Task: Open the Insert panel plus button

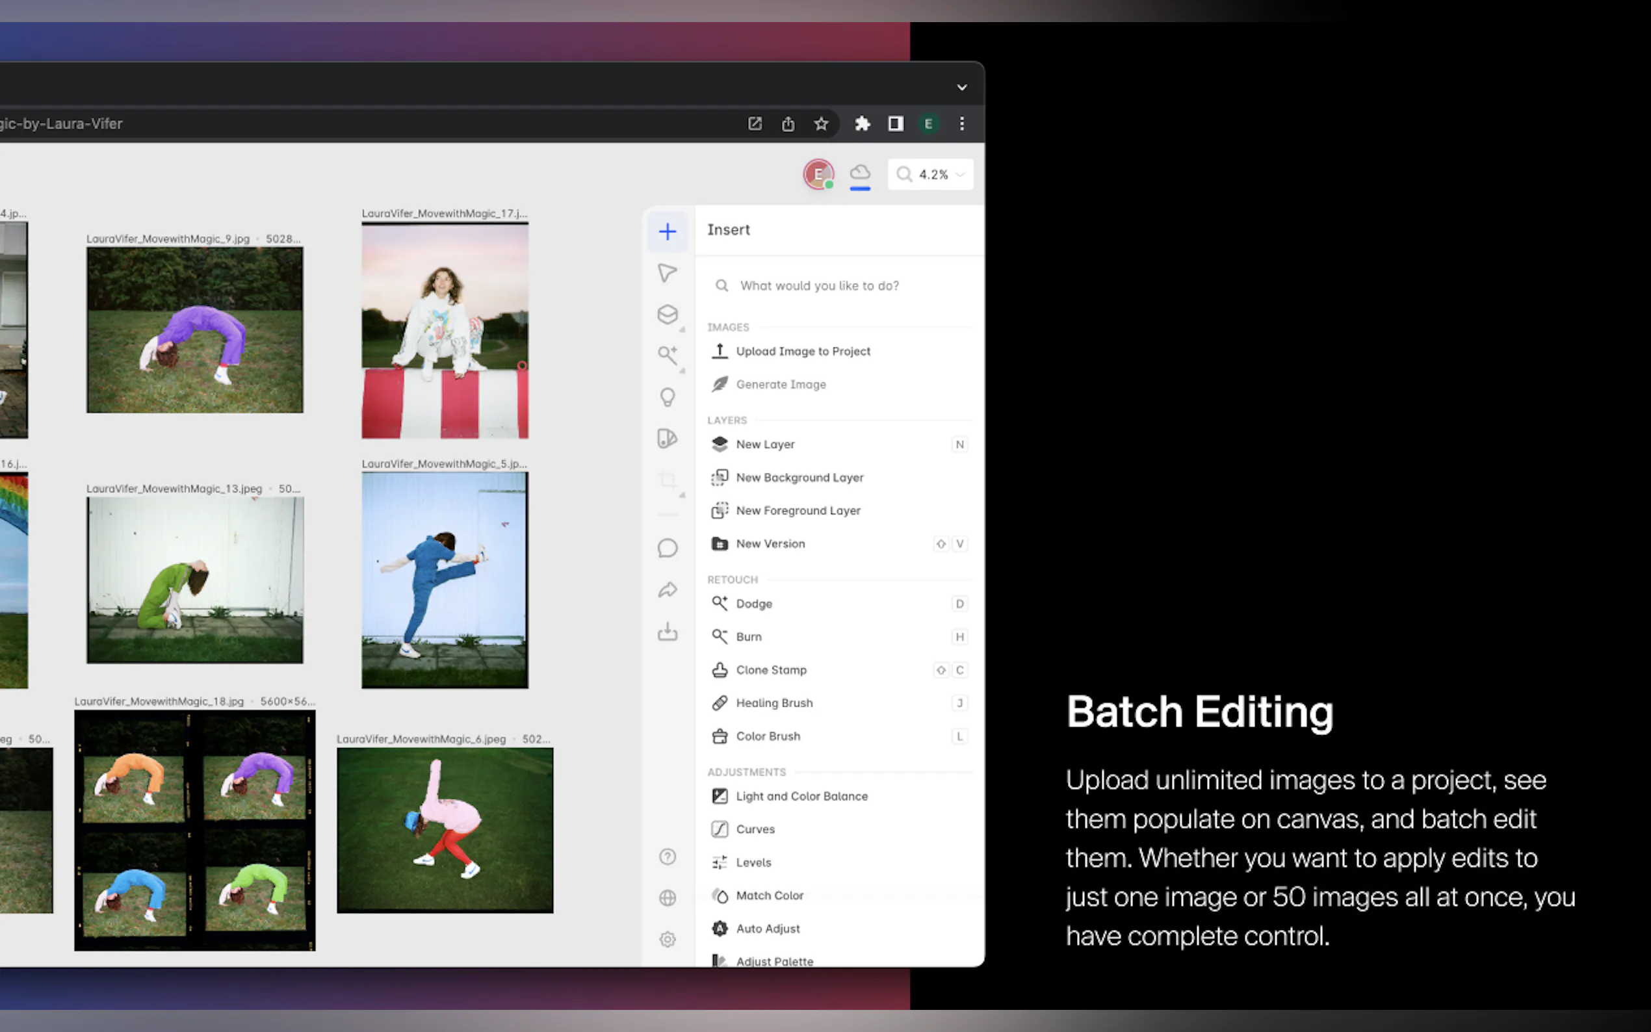Action: coord(667,231)
